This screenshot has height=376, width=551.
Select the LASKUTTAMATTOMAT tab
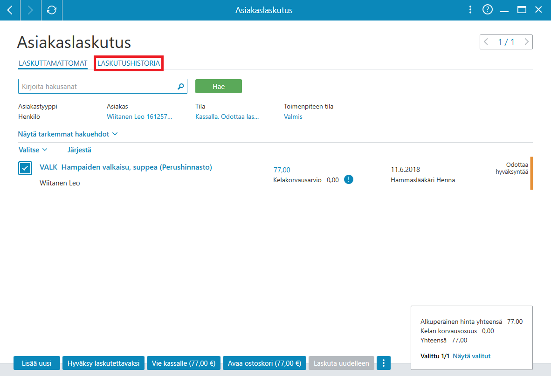pyautogui.click(x=53, y=63)
